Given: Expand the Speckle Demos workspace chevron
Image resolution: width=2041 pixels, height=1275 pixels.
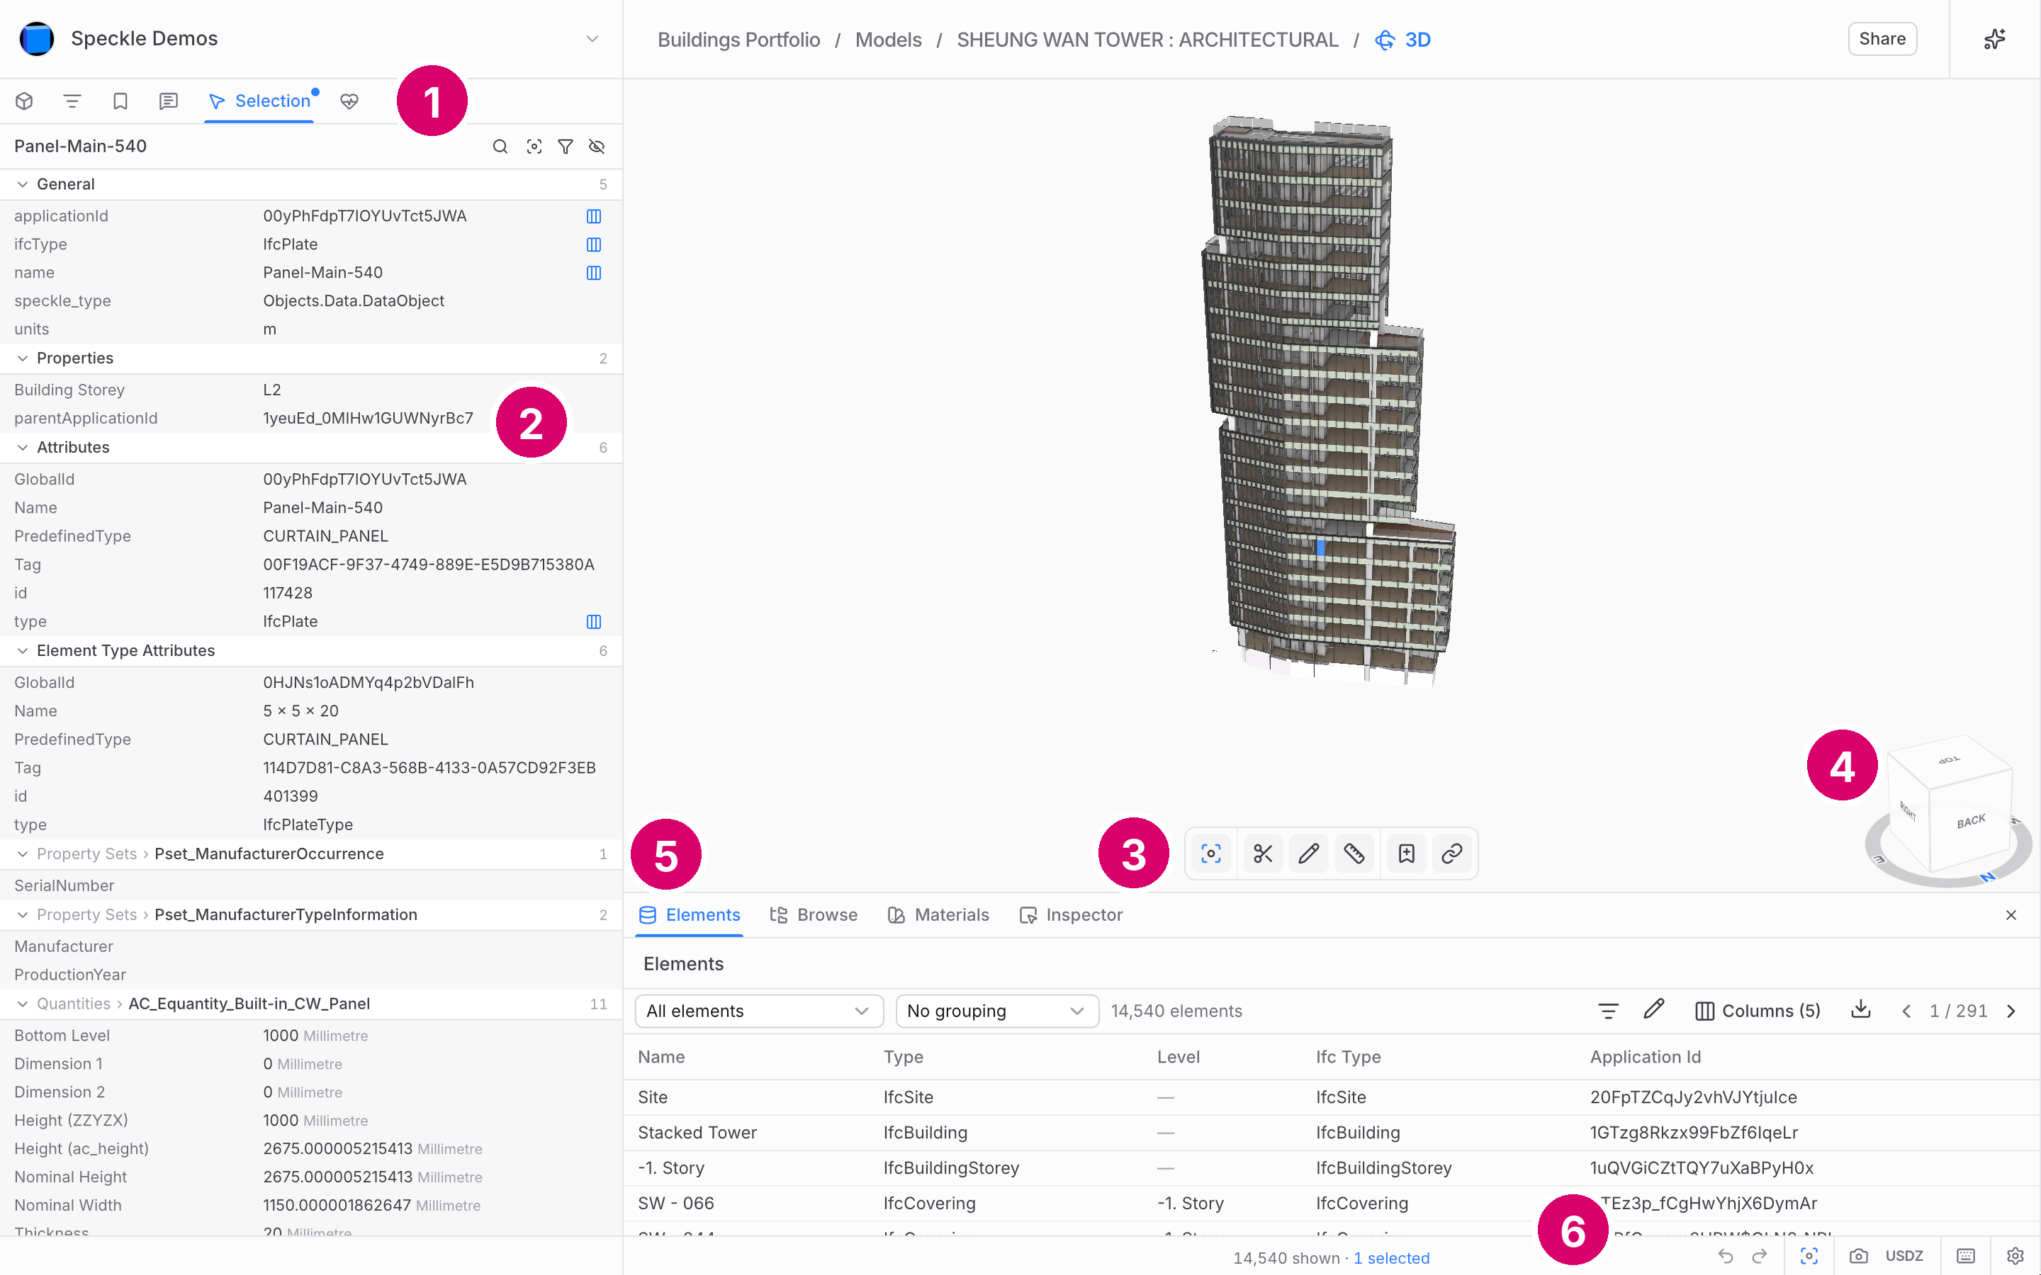Looking at the screenshot, I should [593, 39].
